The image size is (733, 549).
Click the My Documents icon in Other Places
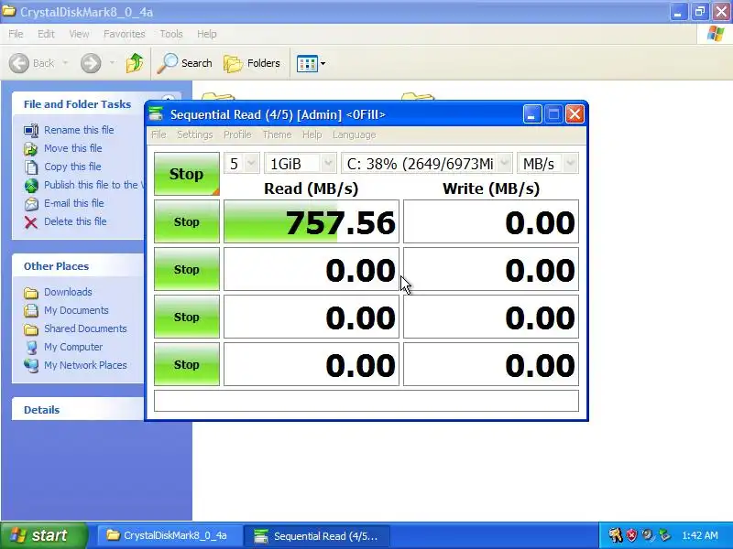tap(31, 310)
